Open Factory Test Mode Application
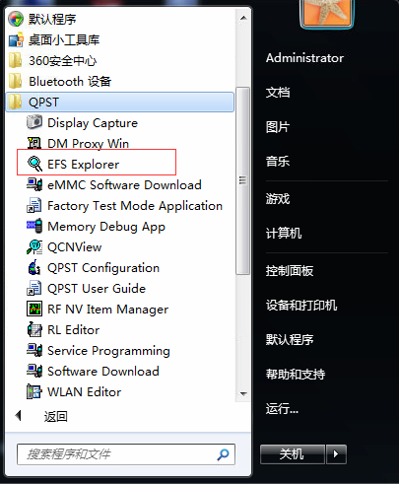Viewport: 399px width, 484px height. click(135, 206)
